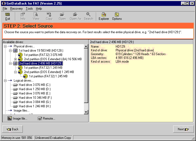Click "Logical drives..." tree label
196x141 pixels.
coord(24,81)
